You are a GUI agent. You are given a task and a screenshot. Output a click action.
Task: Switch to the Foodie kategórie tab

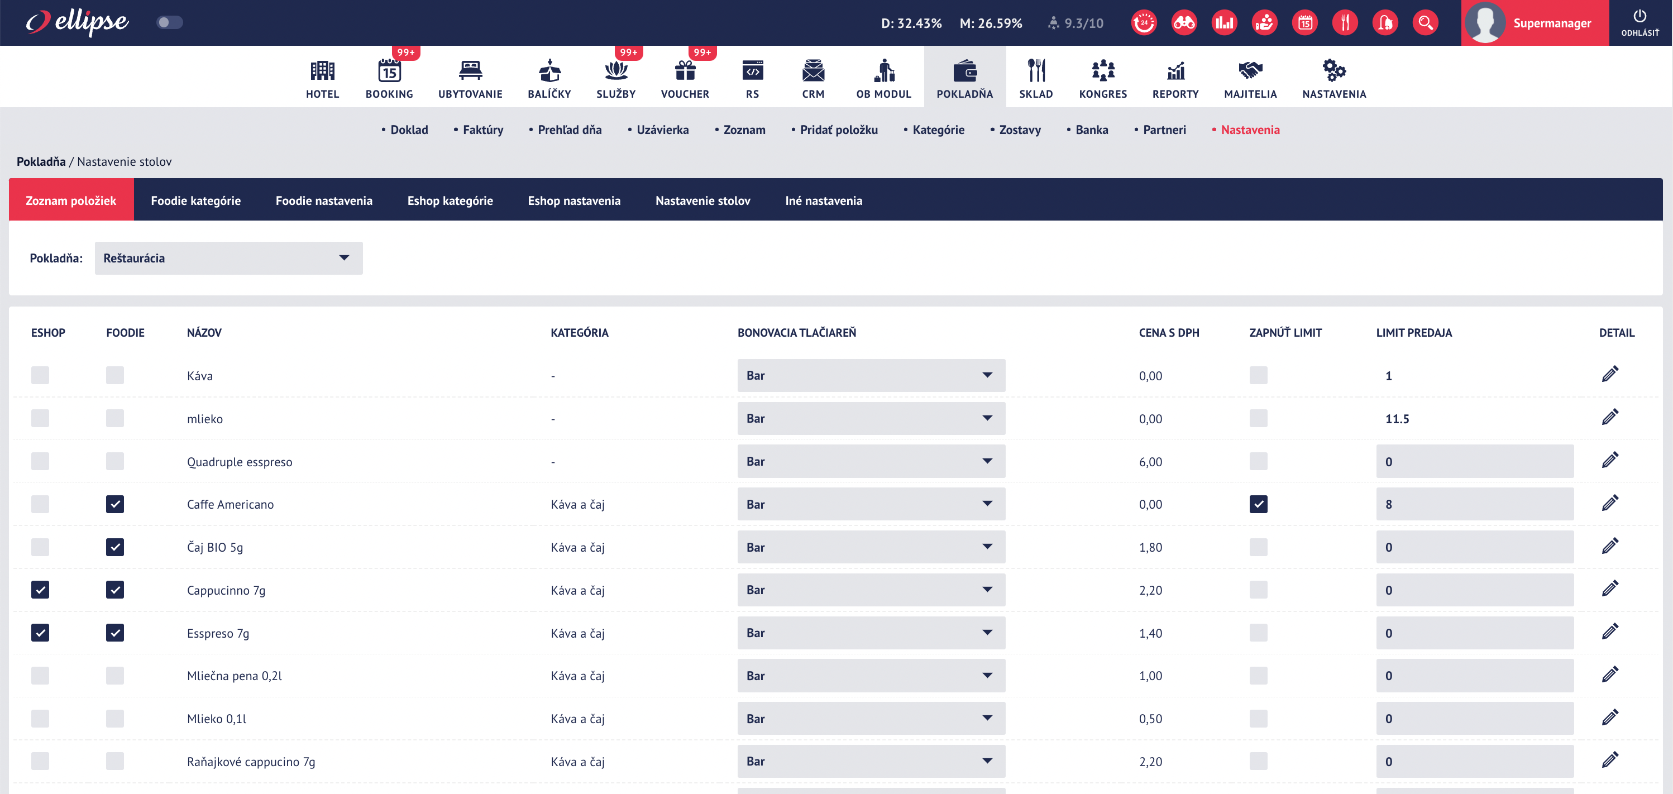click(195, 200)
